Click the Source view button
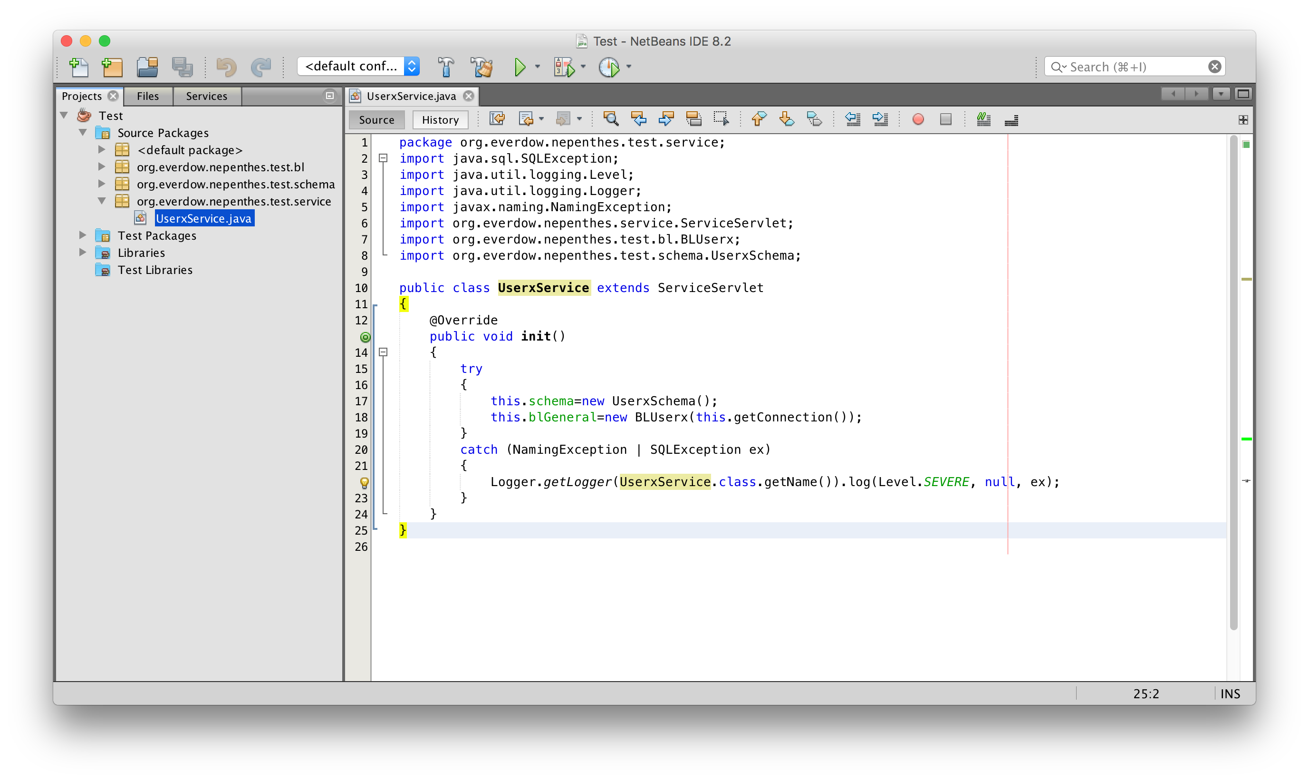 376,119
